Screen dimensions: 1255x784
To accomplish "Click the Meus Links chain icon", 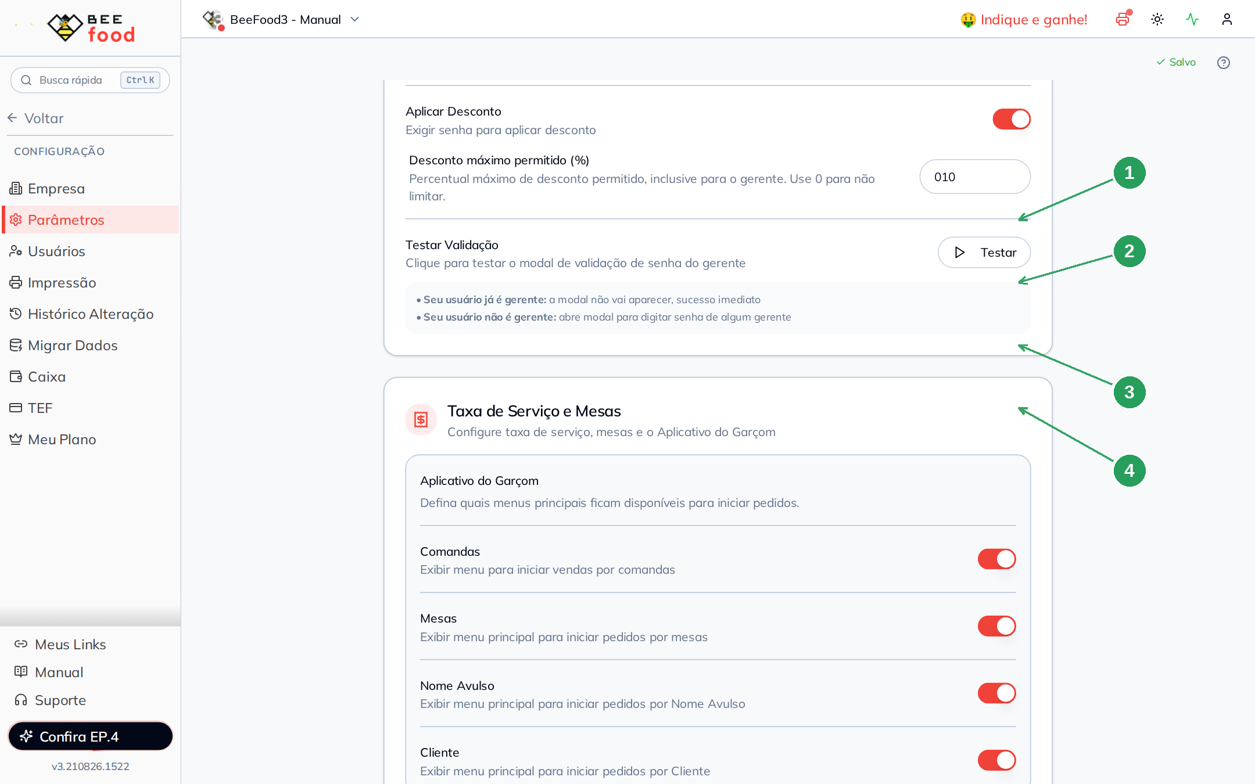I will pos(21,644).
